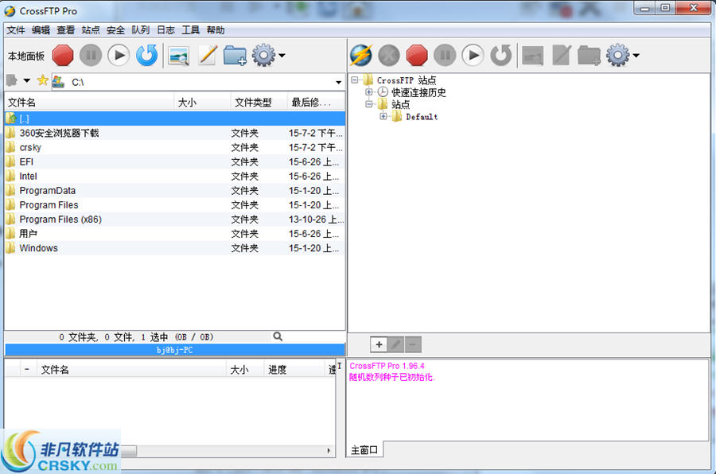The image size is (716, 474).
Task: Click the grey navigation icon left of path bar
Action: point(12,81)
